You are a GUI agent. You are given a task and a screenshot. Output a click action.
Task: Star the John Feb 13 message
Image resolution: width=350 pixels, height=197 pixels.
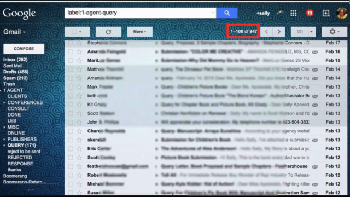point(79,123)
